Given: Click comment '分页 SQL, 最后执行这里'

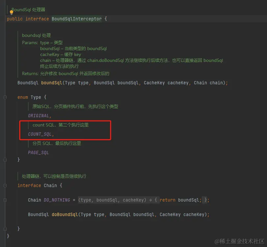Looking at the screenshot, I should pos(57,144).
